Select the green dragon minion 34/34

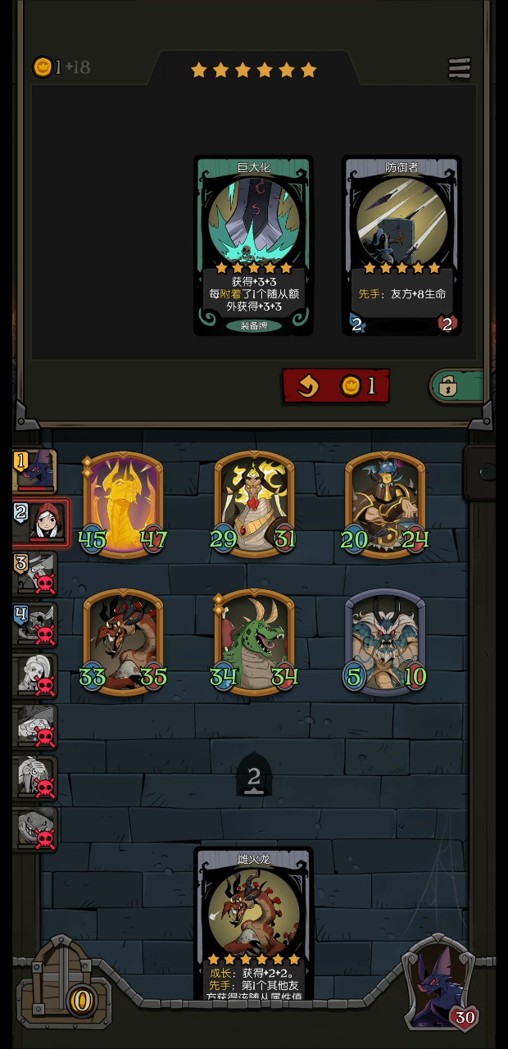254,642
